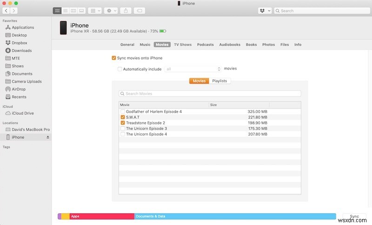372x225 pixels.
Task: Switch to the Photos tab
Action: (x=269, y=45)
